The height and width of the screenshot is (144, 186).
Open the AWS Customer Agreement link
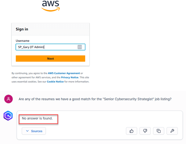click(x=64, y=73)
